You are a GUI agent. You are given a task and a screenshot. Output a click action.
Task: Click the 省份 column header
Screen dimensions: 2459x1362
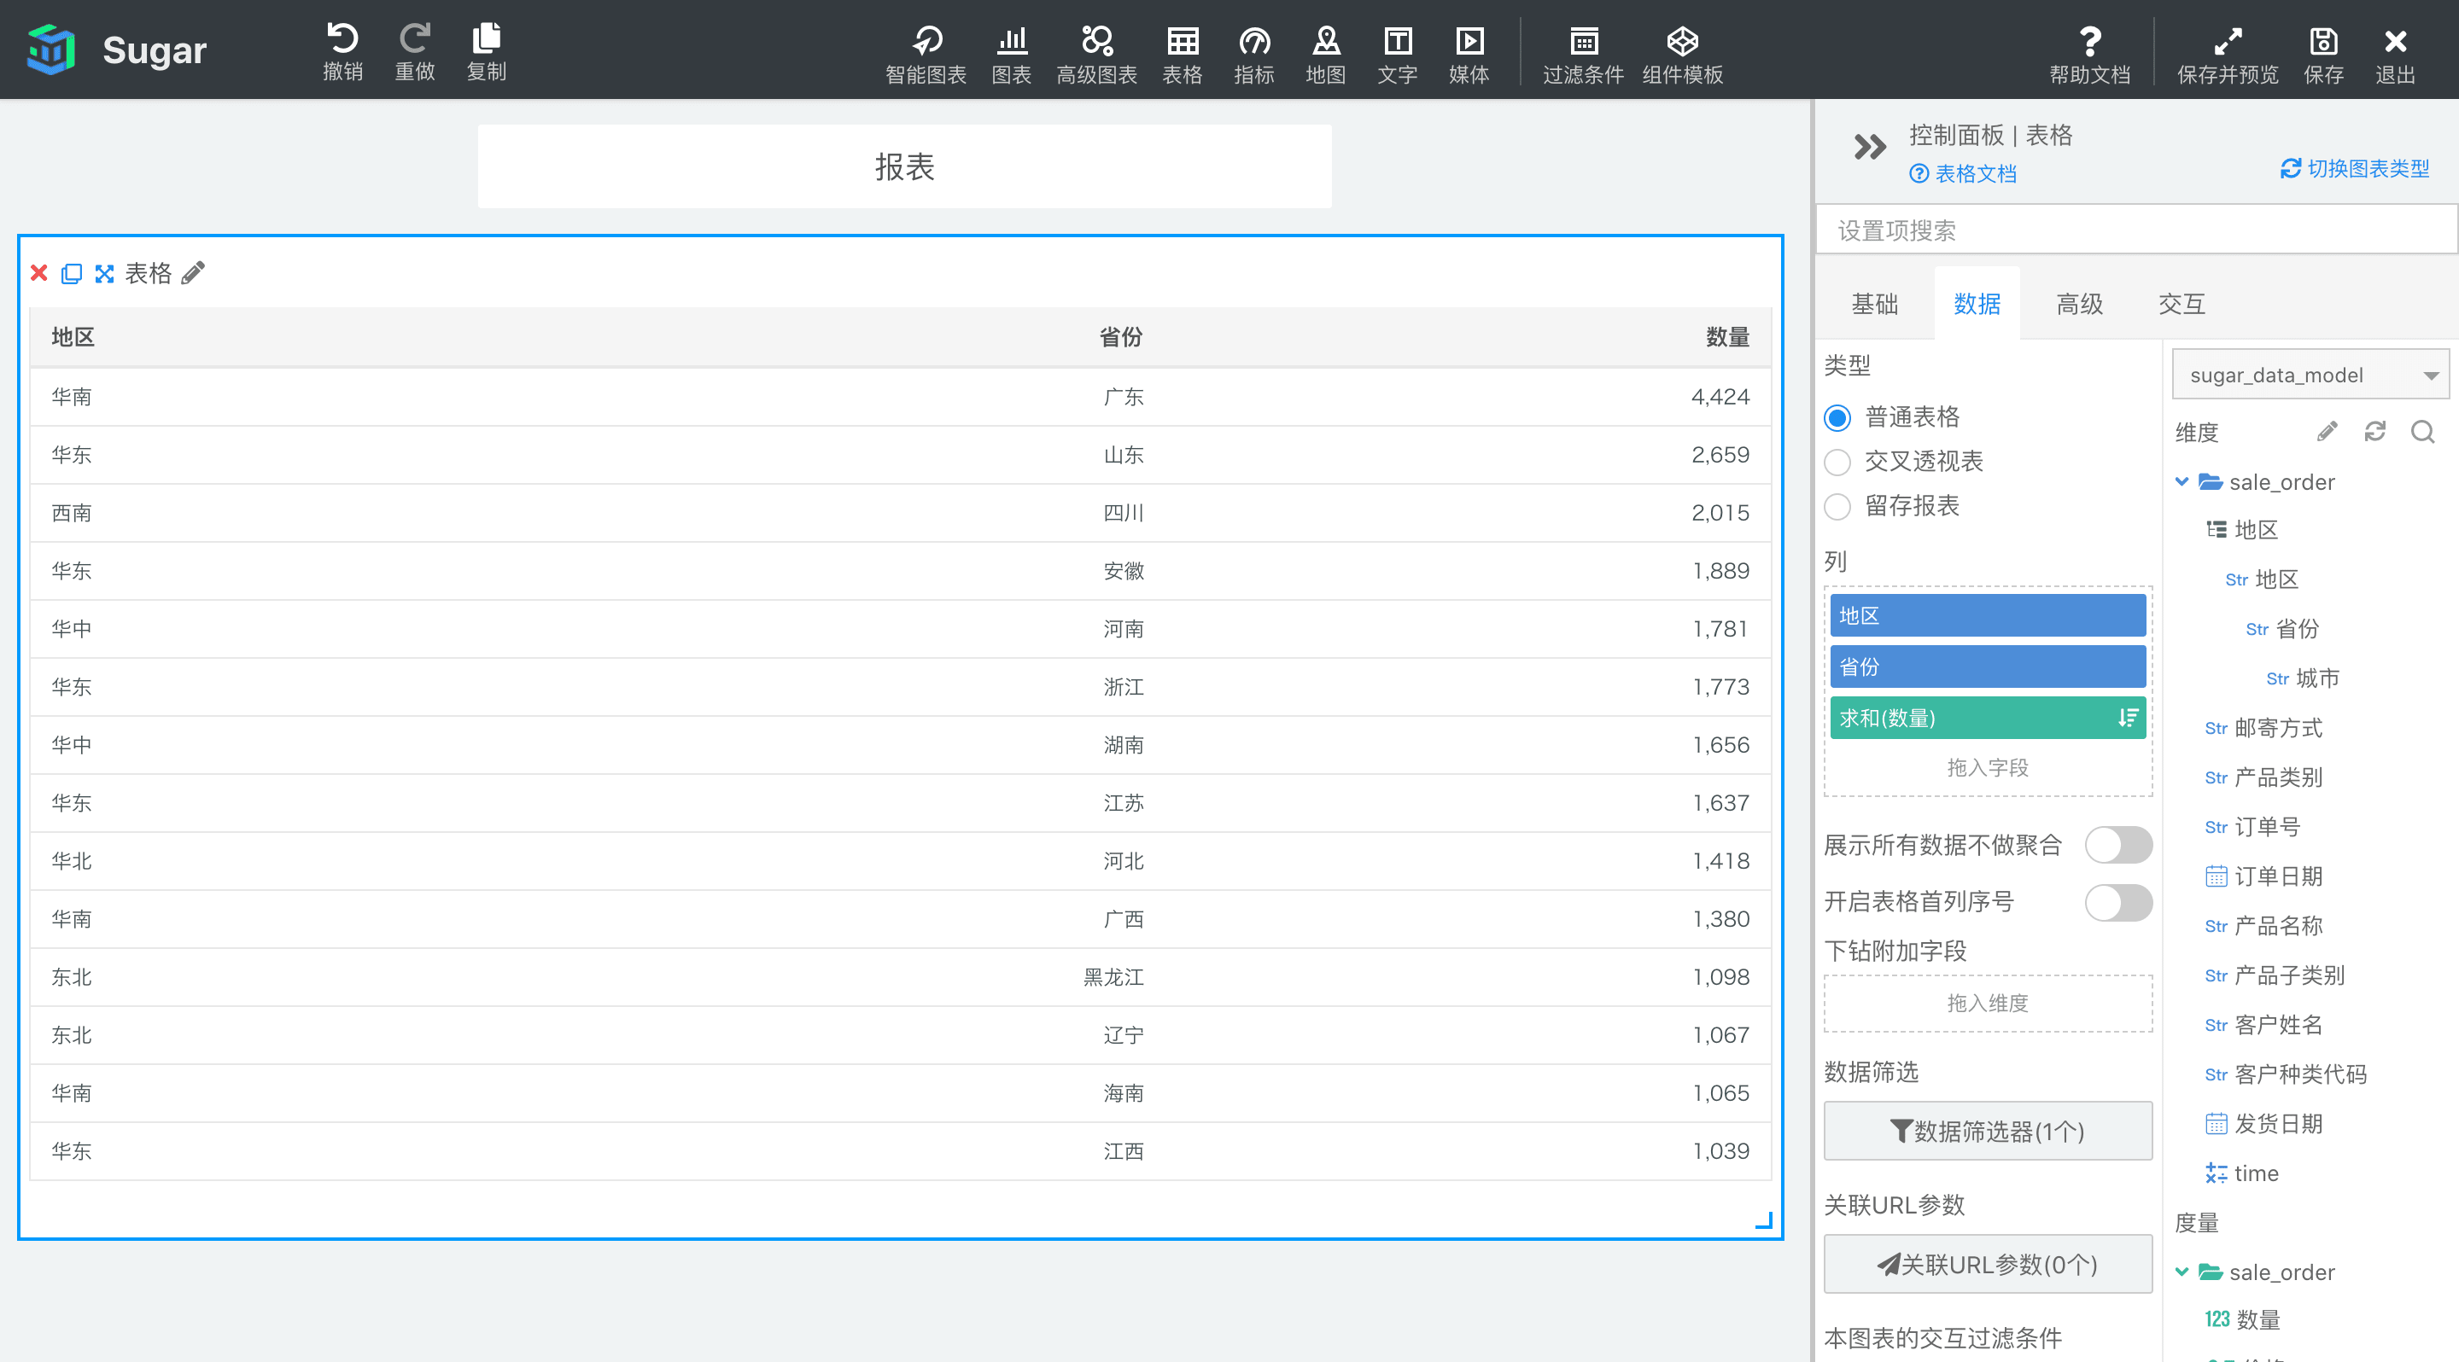[1121, 338]
